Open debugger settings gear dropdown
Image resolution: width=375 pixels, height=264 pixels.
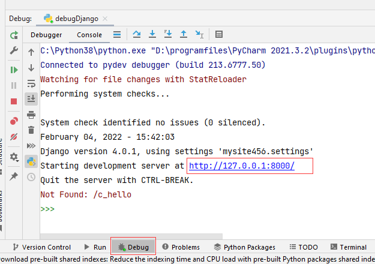tap(14, 158)
